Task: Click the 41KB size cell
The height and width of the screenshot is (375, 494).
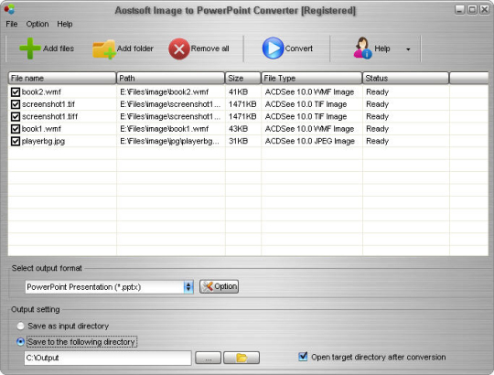Action: [x=238, y=92]
